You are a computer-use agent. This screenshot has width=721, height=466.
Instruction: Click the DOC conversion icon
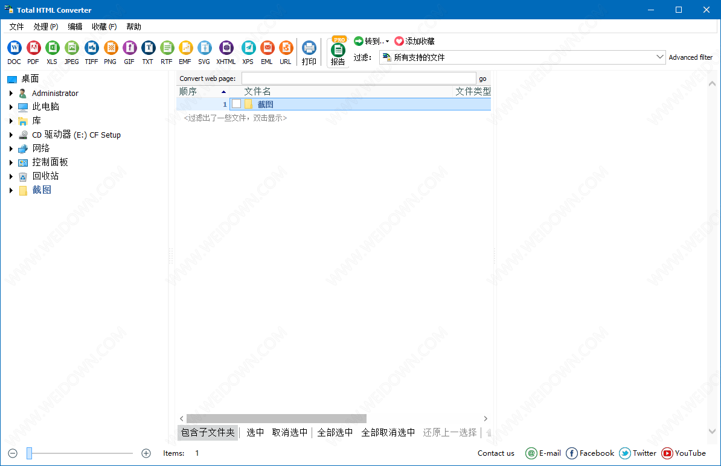click(14, 48)
